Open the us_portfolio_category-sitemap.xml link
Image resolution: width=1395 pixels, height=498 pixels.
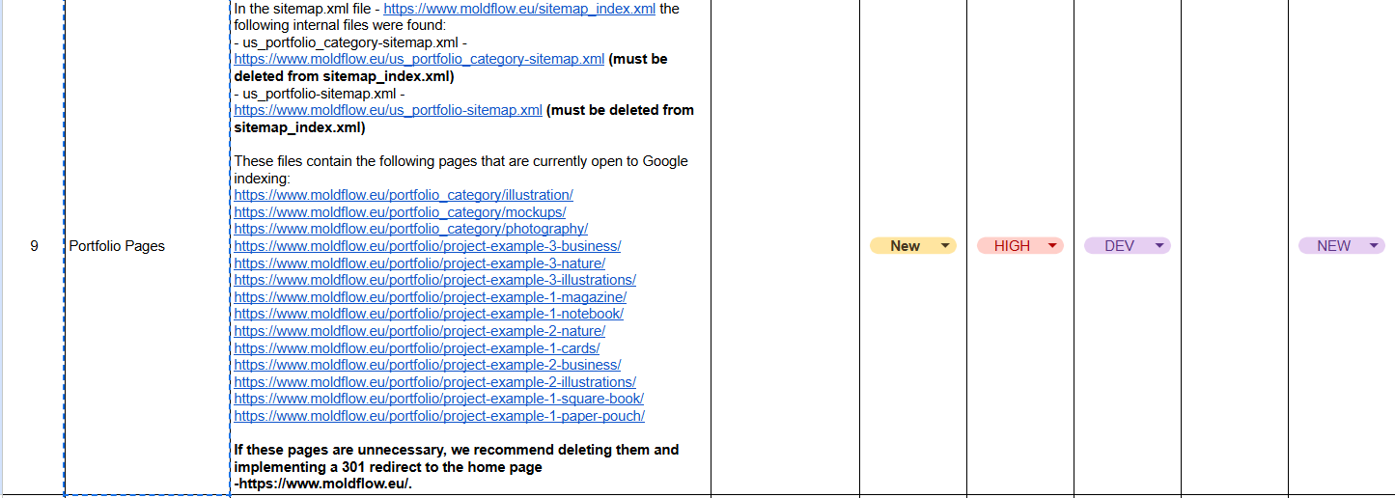[x=419, y=59]
